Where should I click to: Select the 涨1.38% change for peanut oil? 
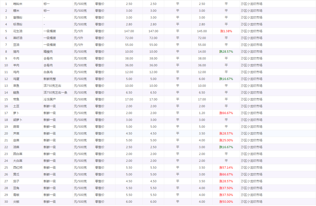pyautogui.click(x=226, y=31)
